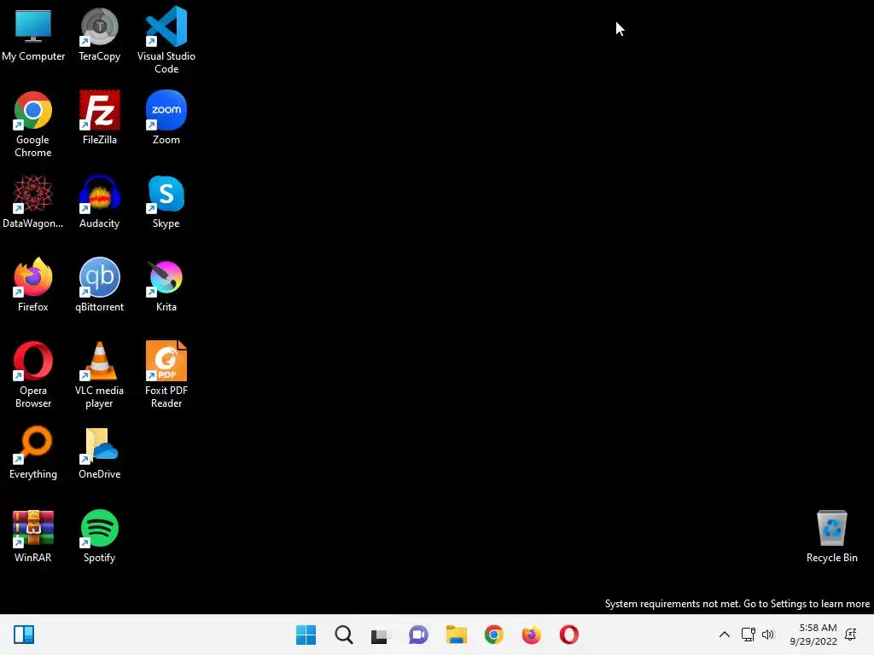874x655 pixels.
Task: Select the Krita shortcut
Action: (x=166, y=285)
